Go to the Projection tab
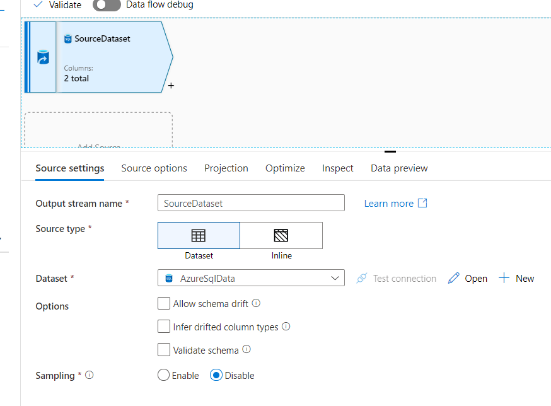551x406 pixels. (x=226, y=168)
